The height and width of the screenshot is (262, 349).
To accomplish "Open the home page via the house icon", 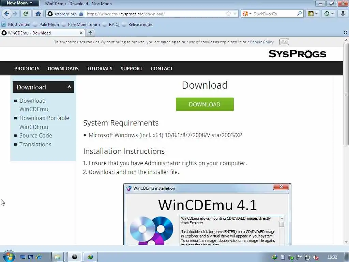I will click(38, 14).
